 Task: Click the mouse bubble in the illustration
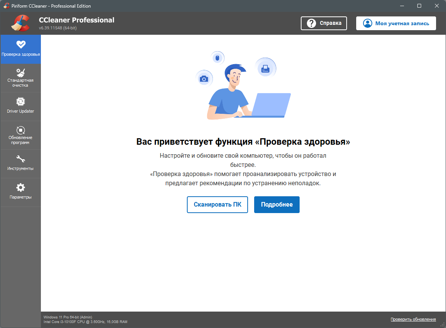[x=217, y=58]
